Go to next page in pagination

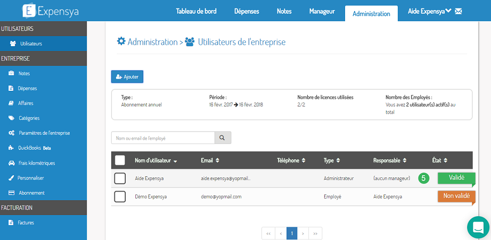[x=303, y=234]
